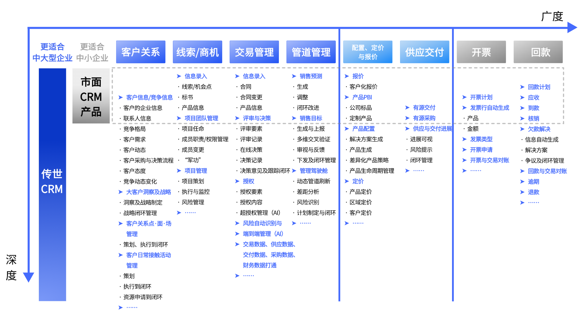Select the 报价 heading
The height and width of the screenshot is (315, 584).
coord(358,76)
